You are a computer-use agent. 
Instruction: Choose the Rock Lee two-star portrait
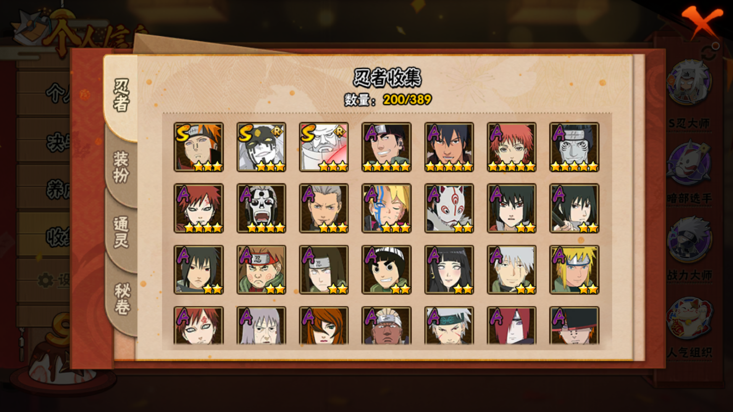pos(386,270)
